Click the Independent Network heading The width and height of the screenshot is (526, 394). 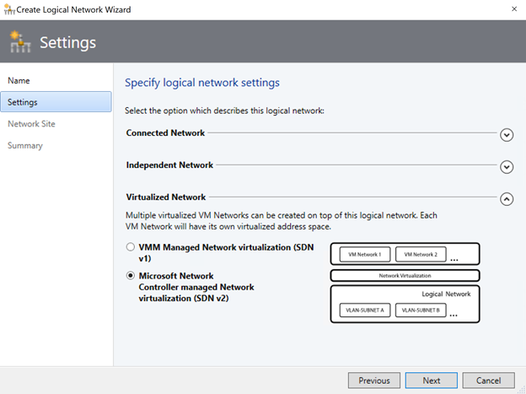169,165
